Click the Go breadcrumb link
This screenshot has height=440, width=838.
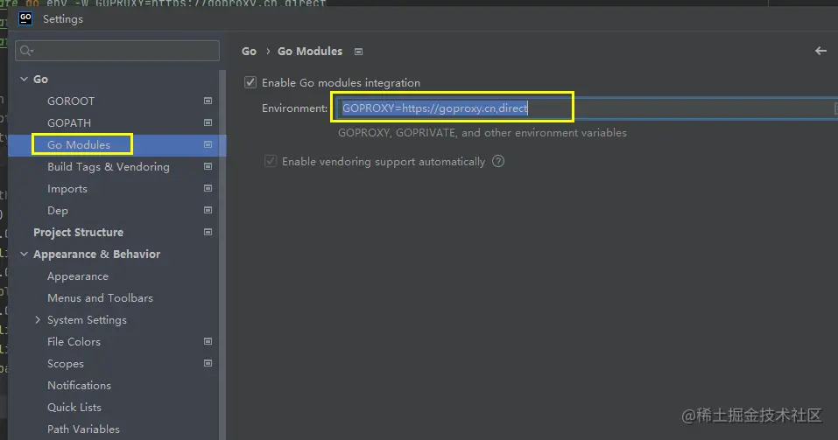click(249, 52)
